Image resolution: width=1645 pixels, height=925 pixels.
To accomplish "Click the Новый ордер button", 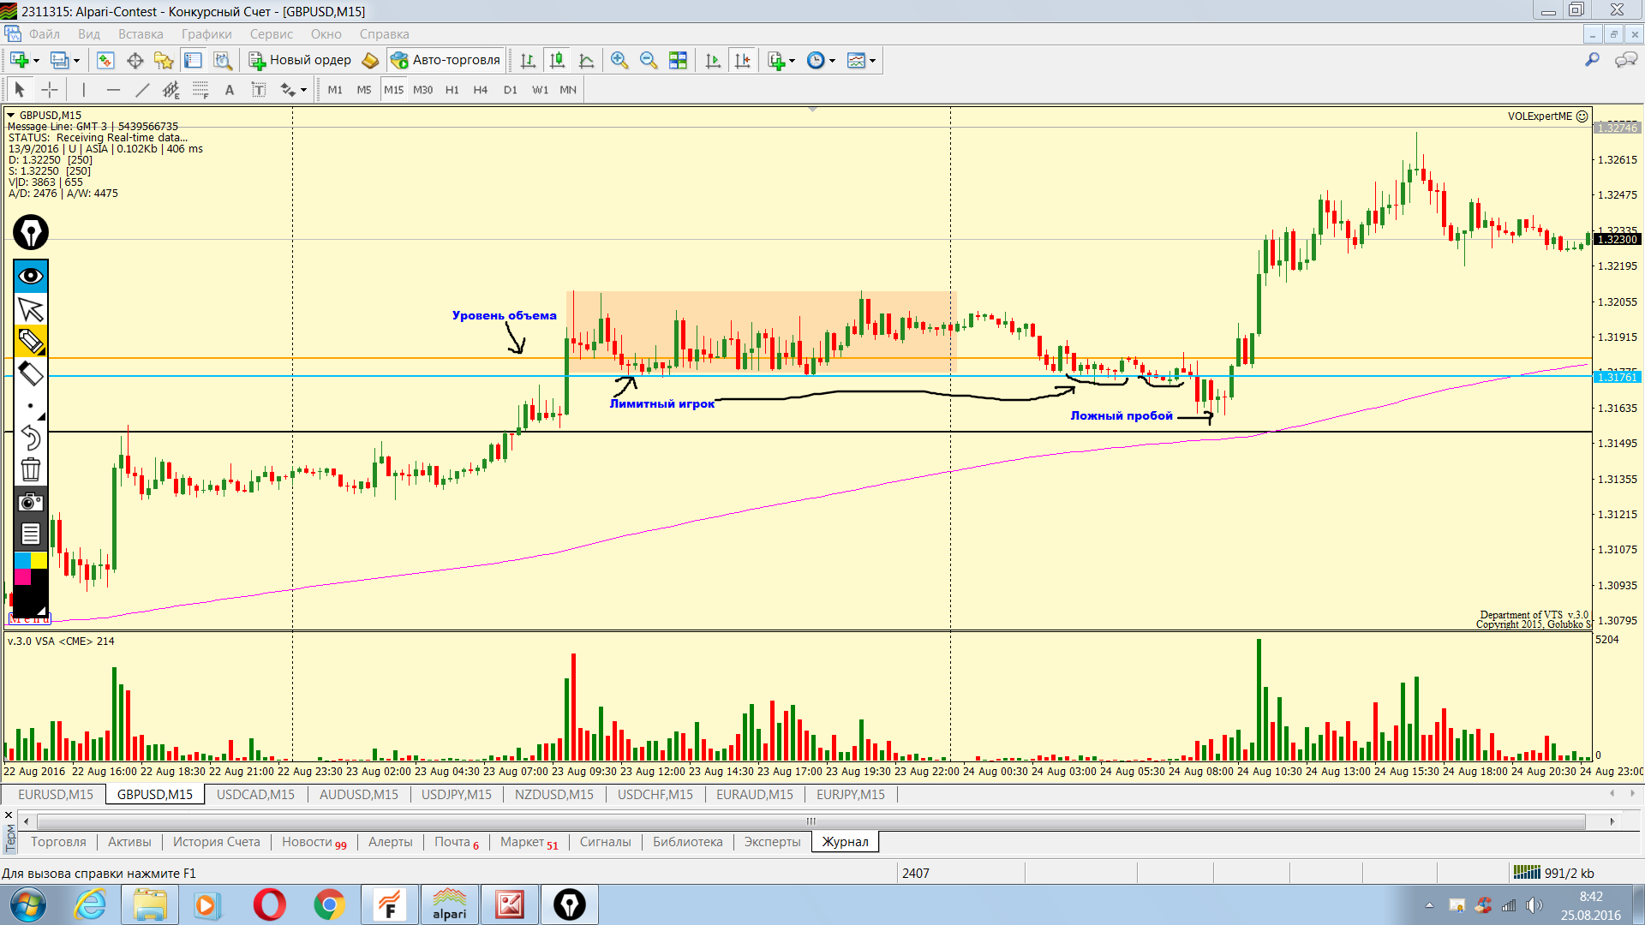I will coord(301,60).
